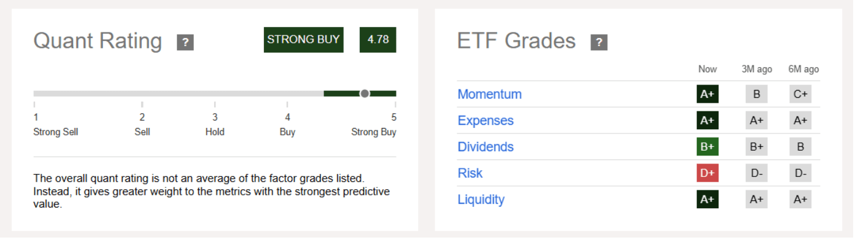
Task: Click Dividends' 6M ago B grade
Action: click(x=800, y=147)
